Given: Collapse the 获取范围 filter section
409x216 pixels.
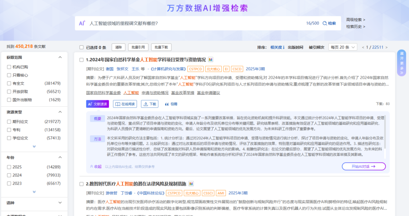Looking at the screenshot, I should click(x=60, y=57).
